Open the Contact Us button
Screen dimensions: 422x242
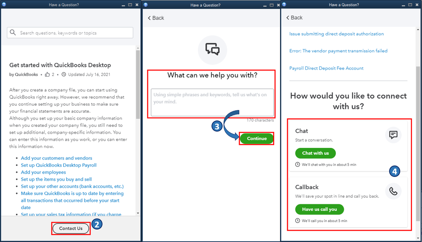pos(71,228)
